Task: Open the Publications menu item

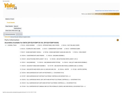Action: pos(18,28)
